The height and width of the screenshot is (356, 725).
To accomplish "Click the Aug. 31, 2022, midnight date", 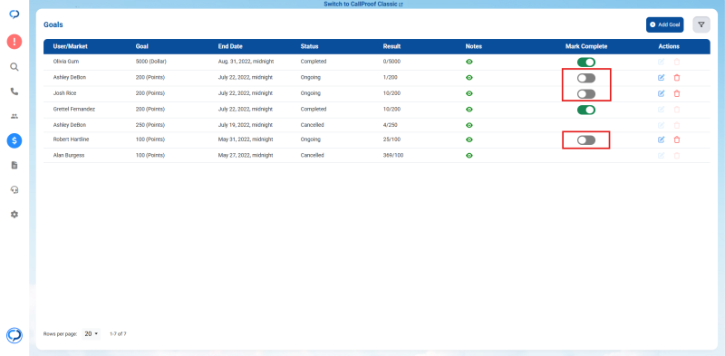I will click(246, 62).
